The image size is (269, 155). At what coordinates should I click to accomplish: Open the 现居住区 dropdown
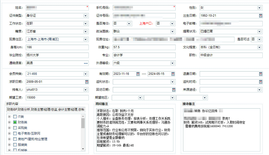[85, 40]
